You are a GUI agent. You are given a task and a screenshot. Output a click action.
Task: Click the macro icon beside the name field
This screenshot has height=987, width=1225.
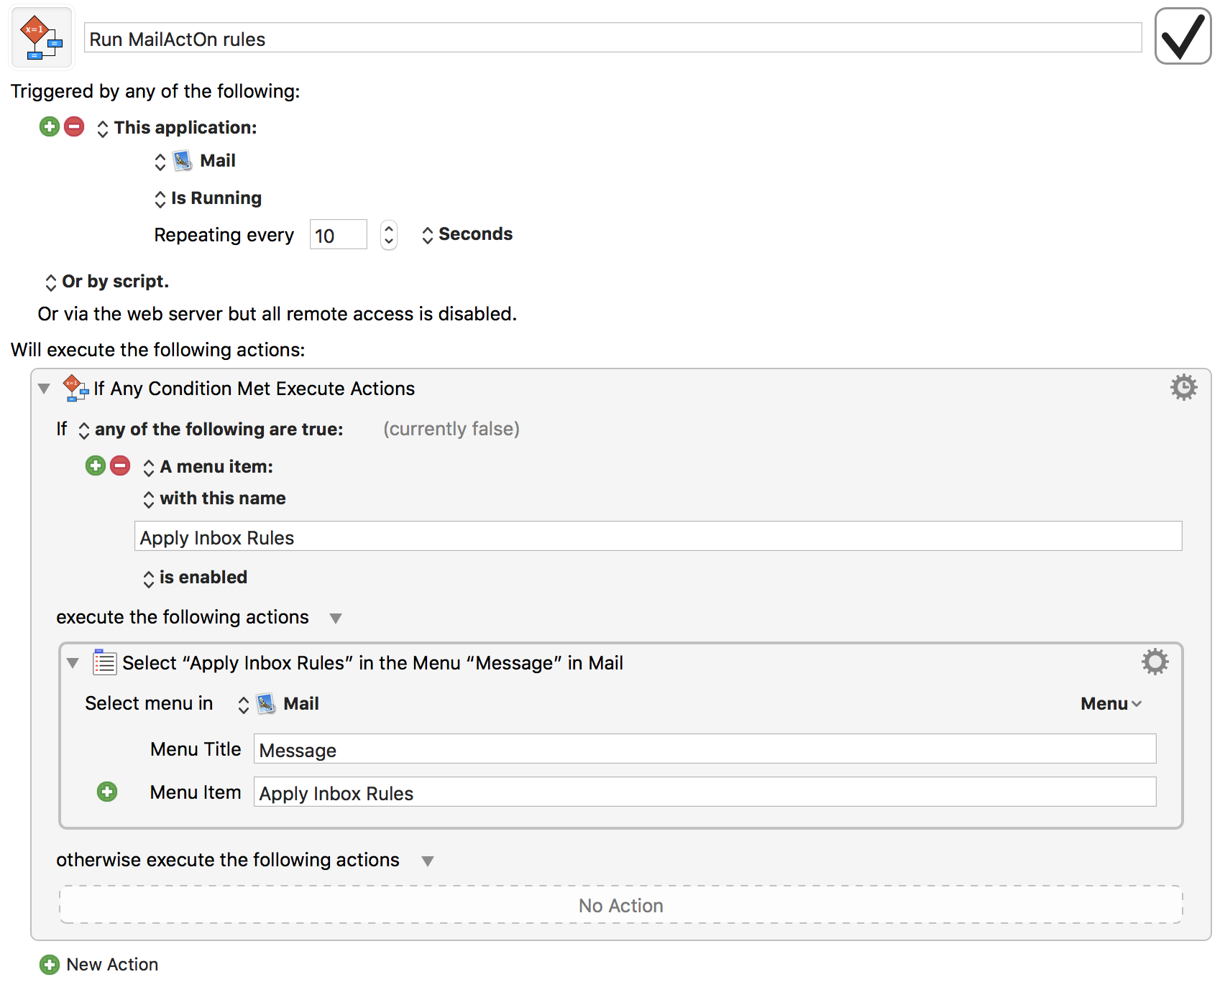click(42, 39)
